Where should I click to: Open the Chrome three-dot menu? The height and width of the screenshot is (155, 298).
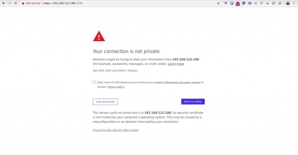pyautogui.click(x=294, y=3)
